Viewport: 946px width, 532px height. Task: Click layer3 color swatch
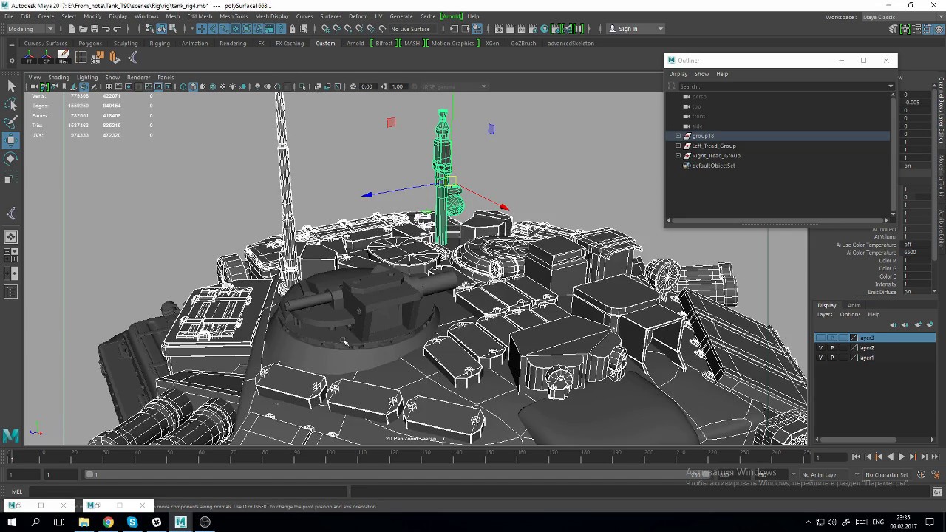tap(854, 338)
